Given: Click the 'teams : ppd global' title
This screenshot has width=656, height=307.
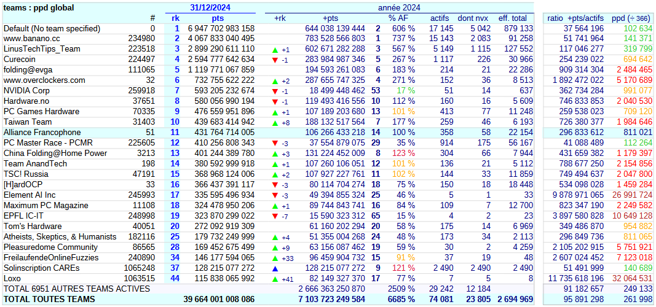Looking at the screenshot, I should [x=39, y=8].
